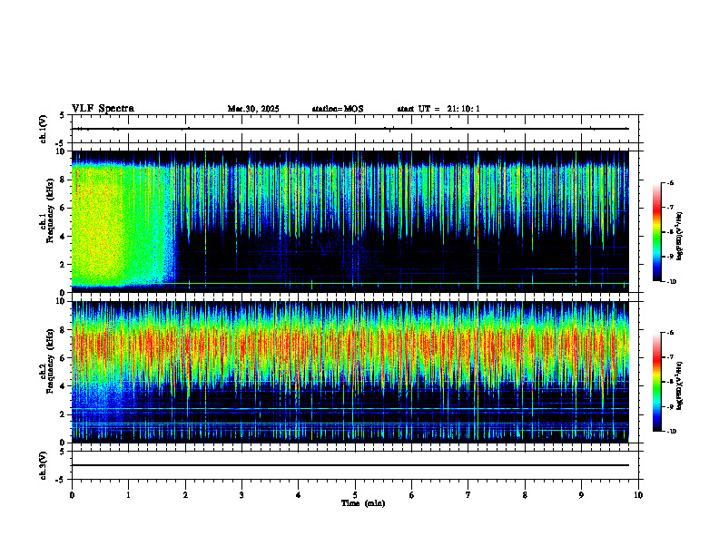Click the ch.1 spectrogram color scale bar
The width and height of the screenshot is (719, 555).
click(x=656, y=232)
